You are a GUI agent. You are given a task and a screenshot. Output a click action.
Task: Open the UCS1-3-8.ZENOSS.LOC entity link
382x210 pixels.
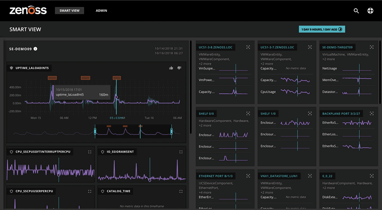215,47
